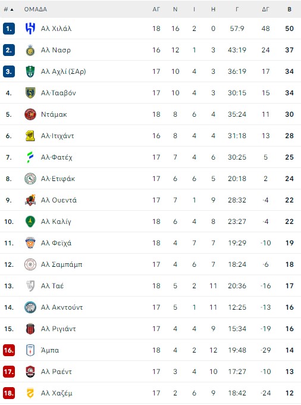The height and width of the screenshot is (405, 301).
Task: Click the Αλ-Ιτιχάντ yellow crest
Action: (30, 136)
